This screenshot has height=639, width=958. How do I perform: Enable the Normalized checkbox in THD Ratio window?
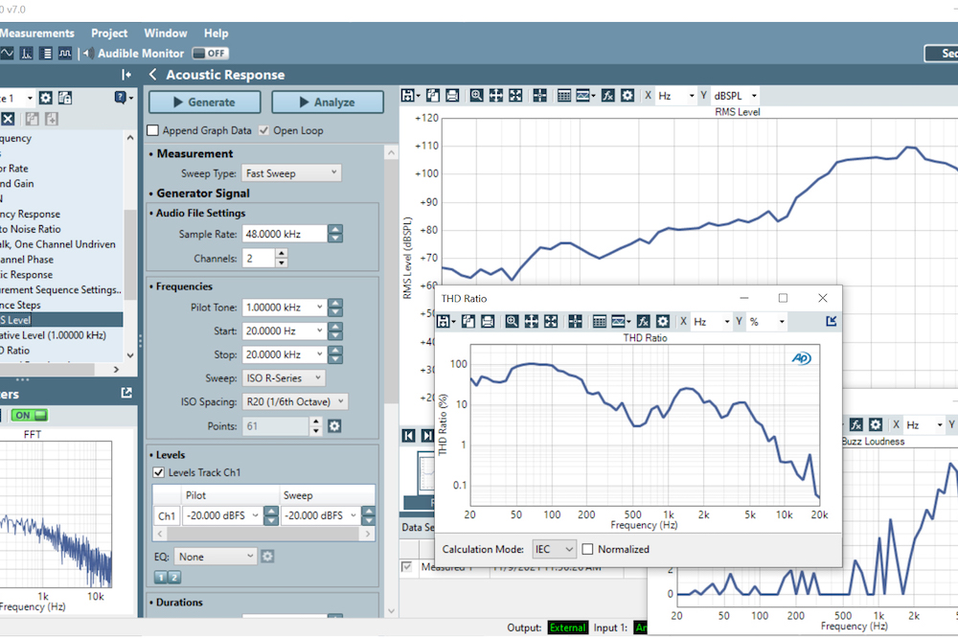pyautogui.click(x=589, y=549)
